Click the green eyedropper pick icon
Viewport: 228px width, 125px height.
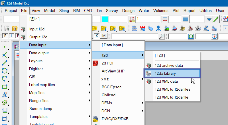point(216,19)
